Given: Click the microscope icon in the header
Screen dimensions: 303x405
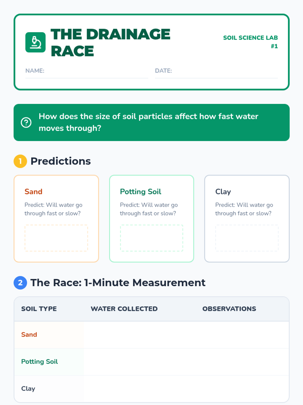Looking at the screenshot, I should [x=35, y=42].
